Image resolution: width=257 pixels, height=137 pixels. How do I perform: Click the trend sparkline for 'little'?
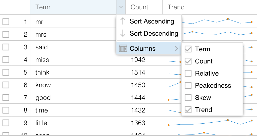click(210, 123)
